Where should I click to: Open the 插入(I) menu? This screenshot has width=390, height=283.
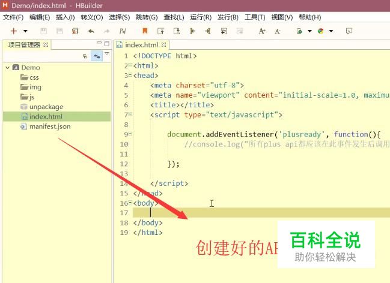coord(65,17)
